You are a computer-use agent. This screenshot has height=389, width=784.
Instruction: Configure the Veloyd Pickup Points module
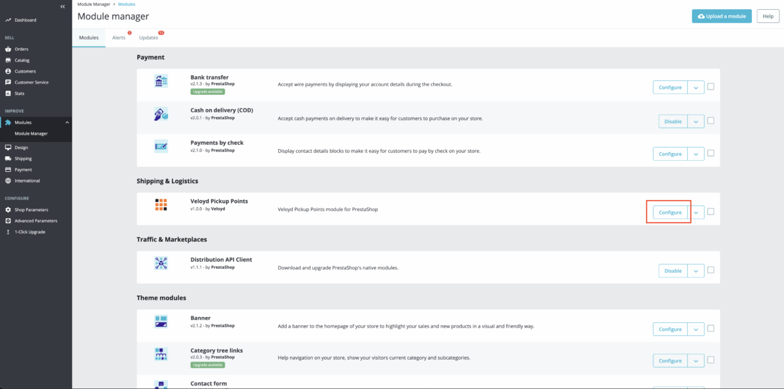670,212
